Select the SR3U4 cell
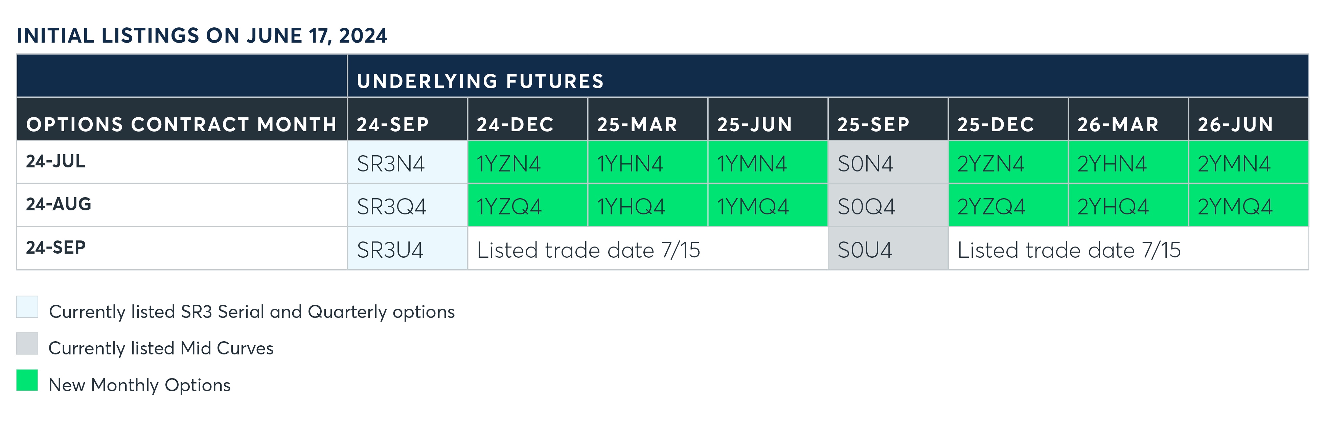Screen dimensions: 1325x441 [x=407, y=249]
